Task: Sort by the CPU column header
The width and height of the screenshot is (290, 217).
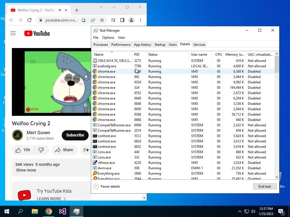Action: point(218,55)
